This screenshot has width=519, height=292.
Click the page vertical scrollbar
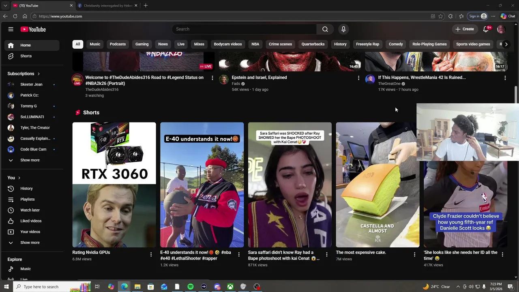pyautogui.click(x=516, y=95)
